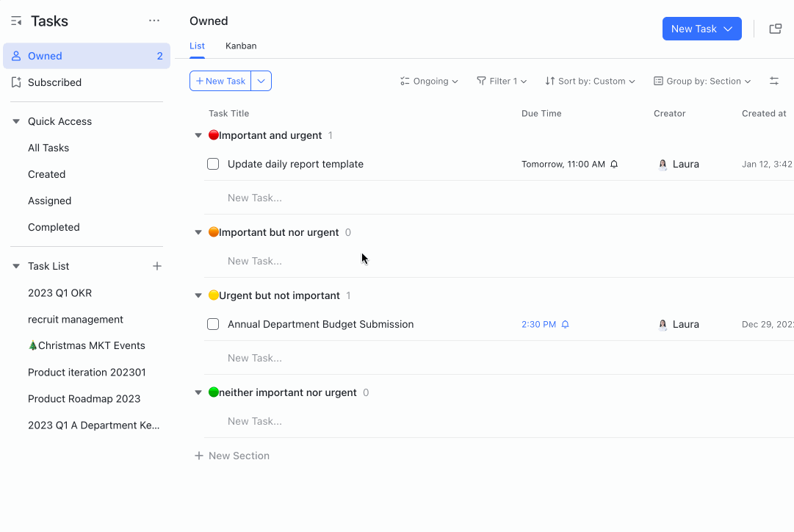794x532 pixels.
Task: Switch to the Kanban tab
Action: (x=241, y=46)
